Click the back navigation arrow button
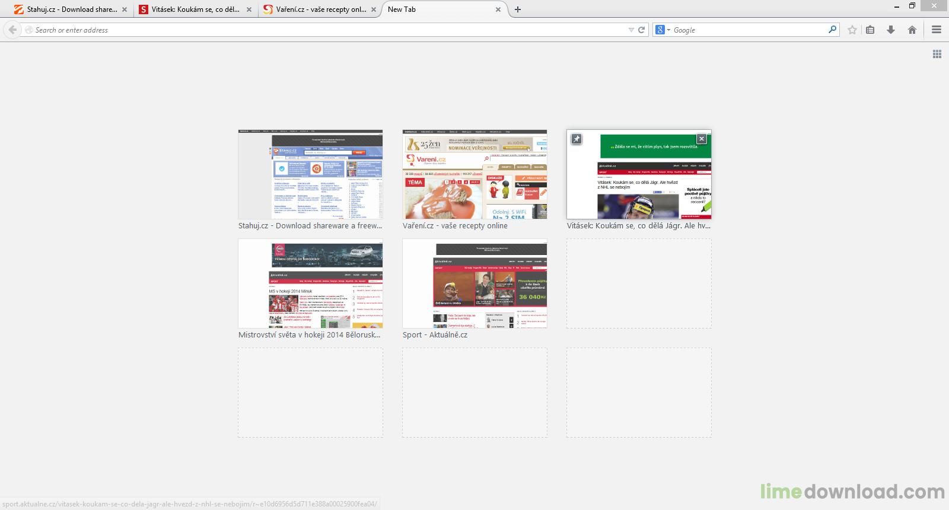Screen dimensions: 949x510 (12, 30)
